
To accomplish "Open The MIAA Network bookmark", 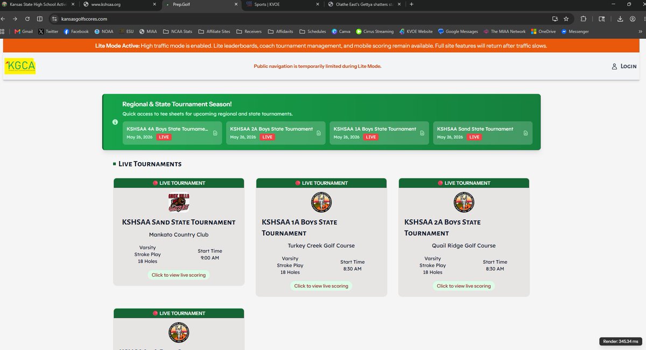I will (x=504, y=31).
